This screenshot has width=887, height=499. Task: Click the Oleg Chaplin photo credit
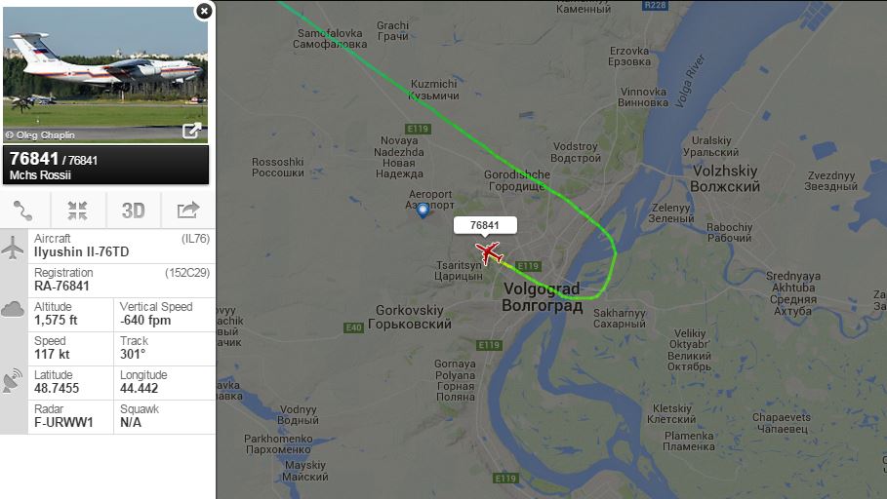(x=40, y=135)
